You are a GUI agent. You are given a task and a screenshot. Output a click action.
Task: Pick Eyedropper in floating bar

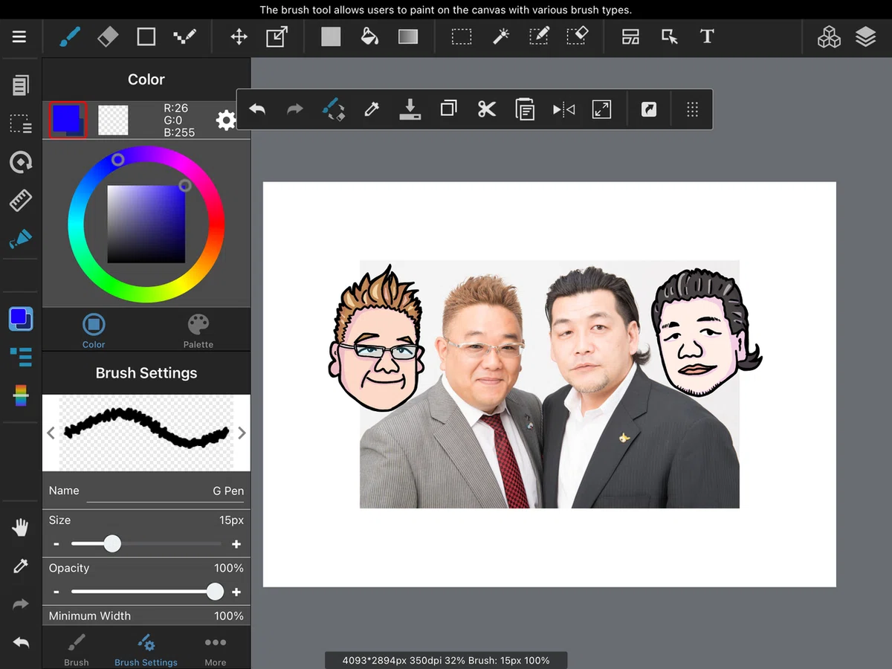(372, 110)
